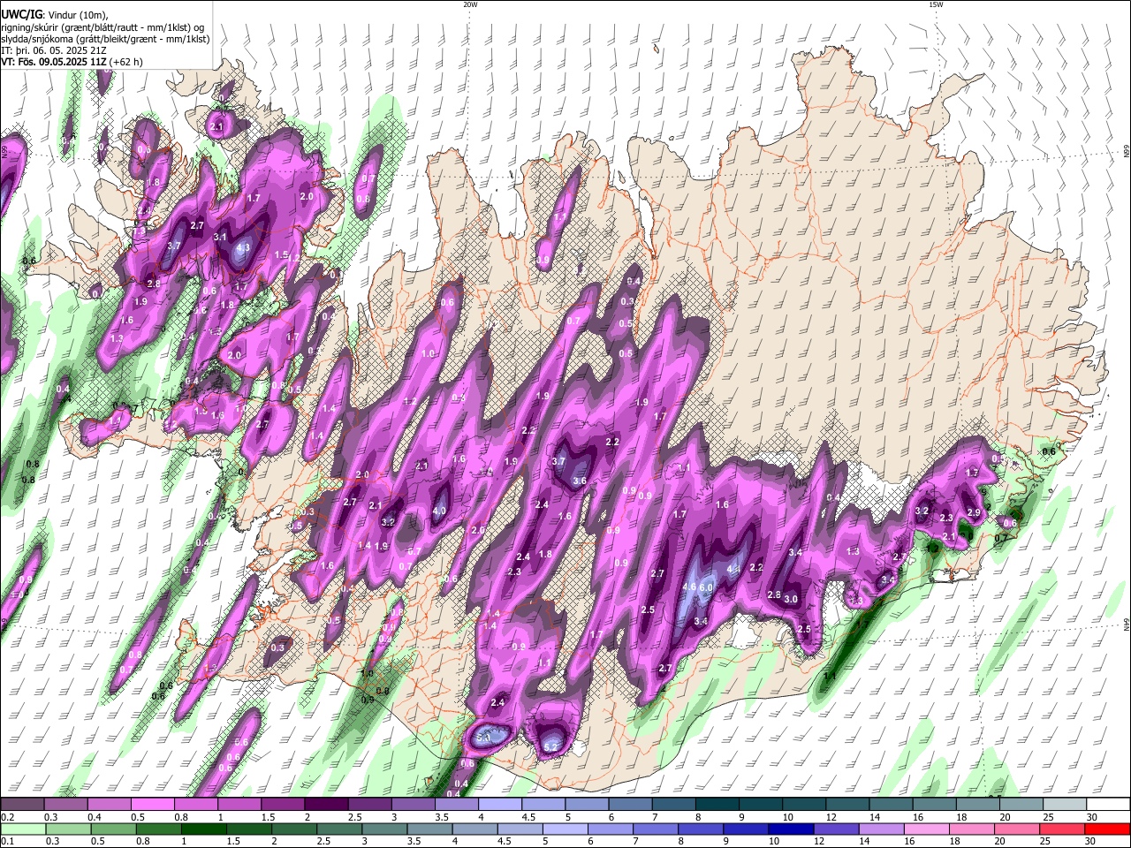Click the 0.2 label on the upper legend scale
This screenshot has width=1131, height=848.
pos(7,817)
